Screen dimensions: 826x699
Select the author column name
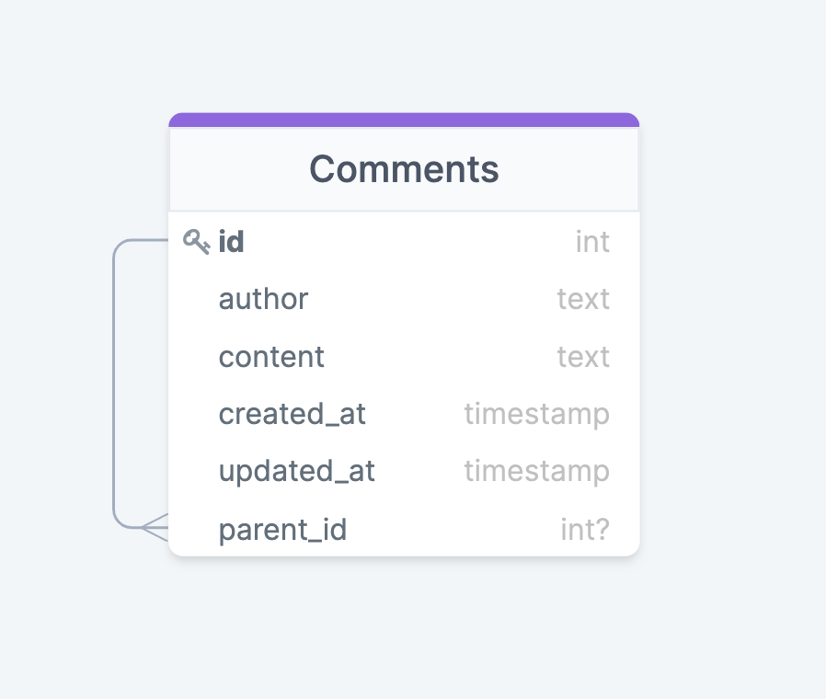point(263,299)
